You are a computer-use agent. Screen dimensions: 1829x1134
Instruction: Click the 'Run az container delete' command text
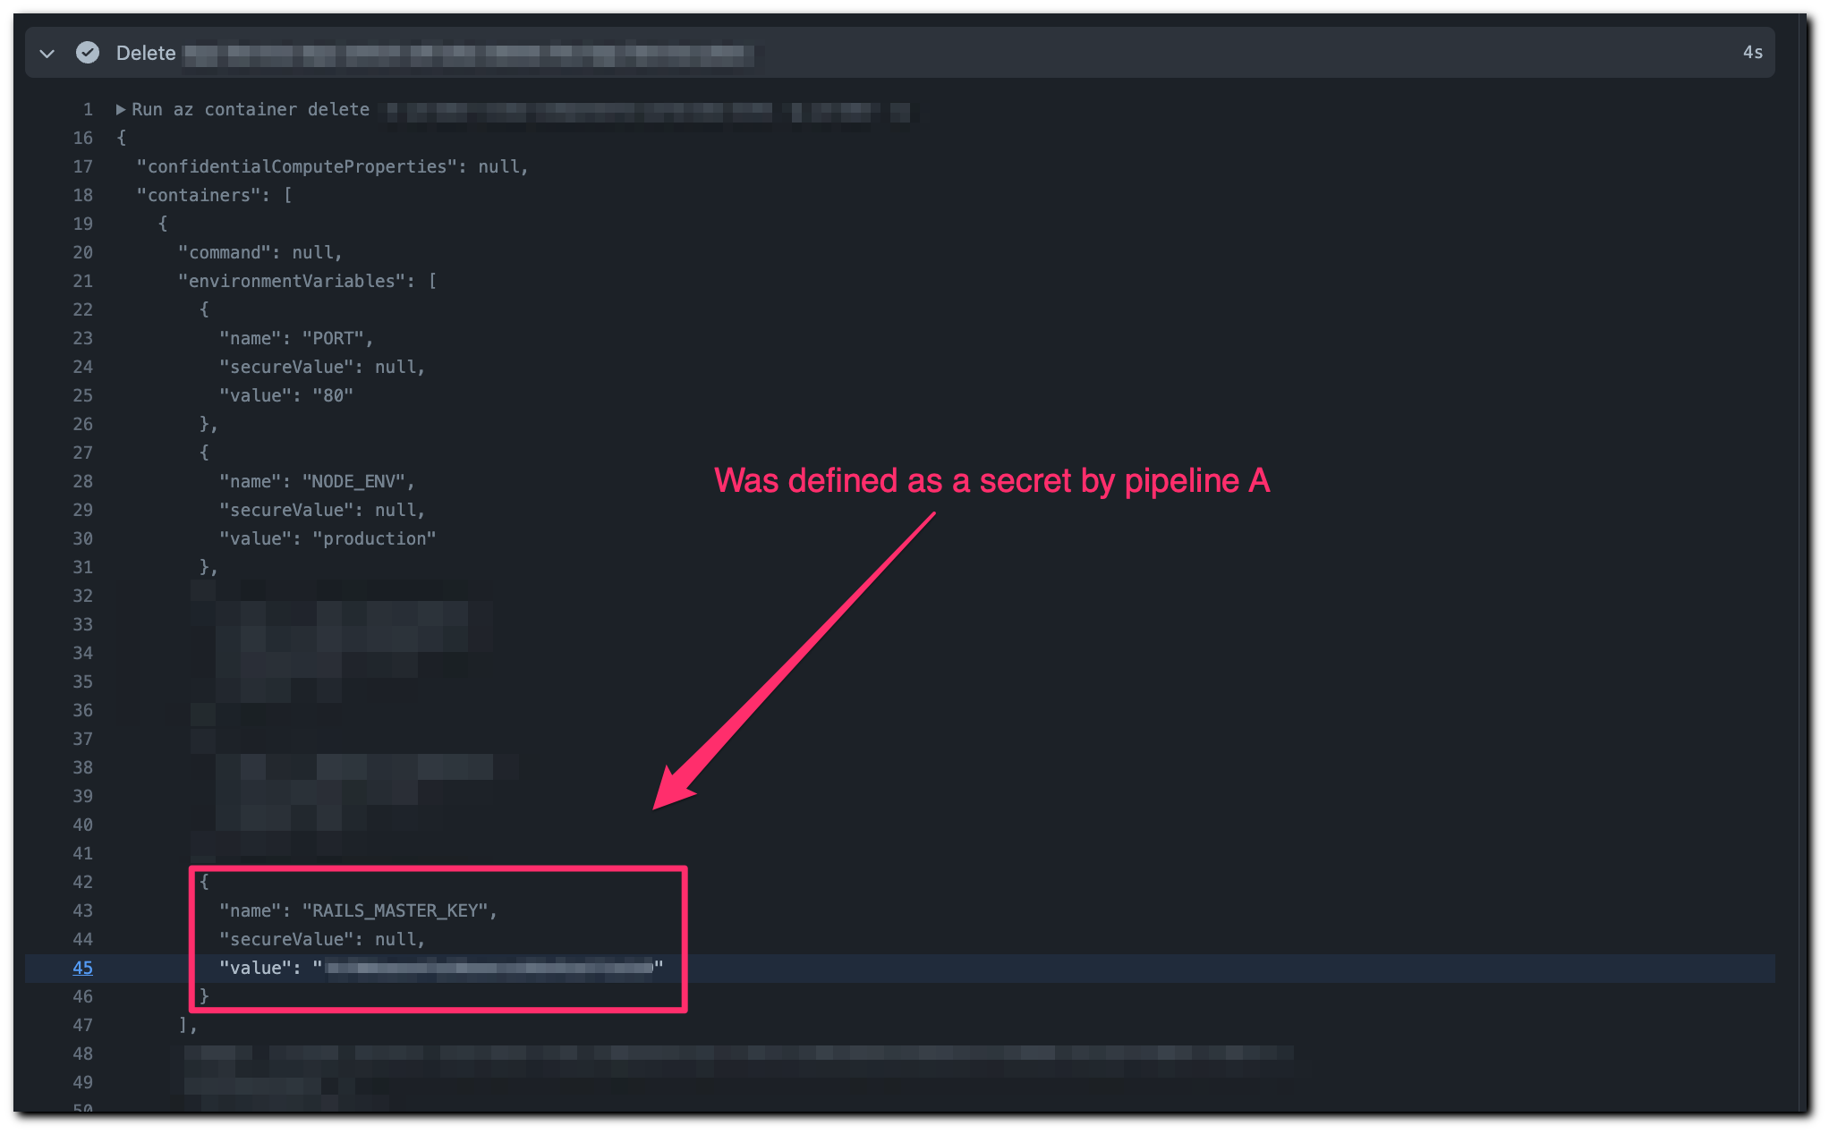click(x=251, y=109)
